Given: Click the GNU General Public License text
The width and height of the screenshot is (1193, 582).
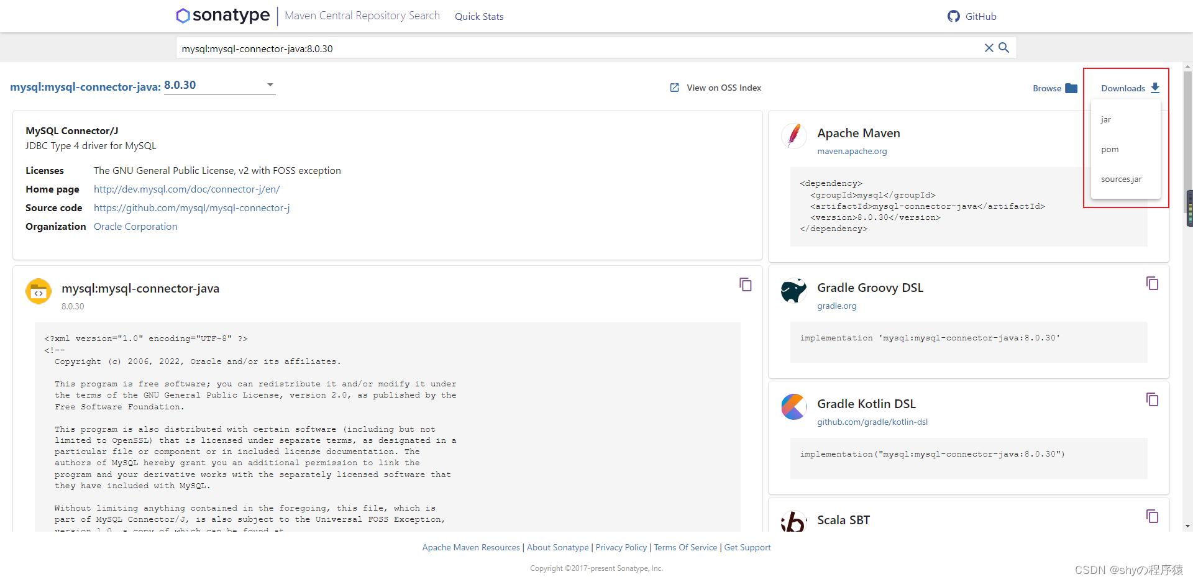Looking at the screenshot, I should tap(217, 171).
